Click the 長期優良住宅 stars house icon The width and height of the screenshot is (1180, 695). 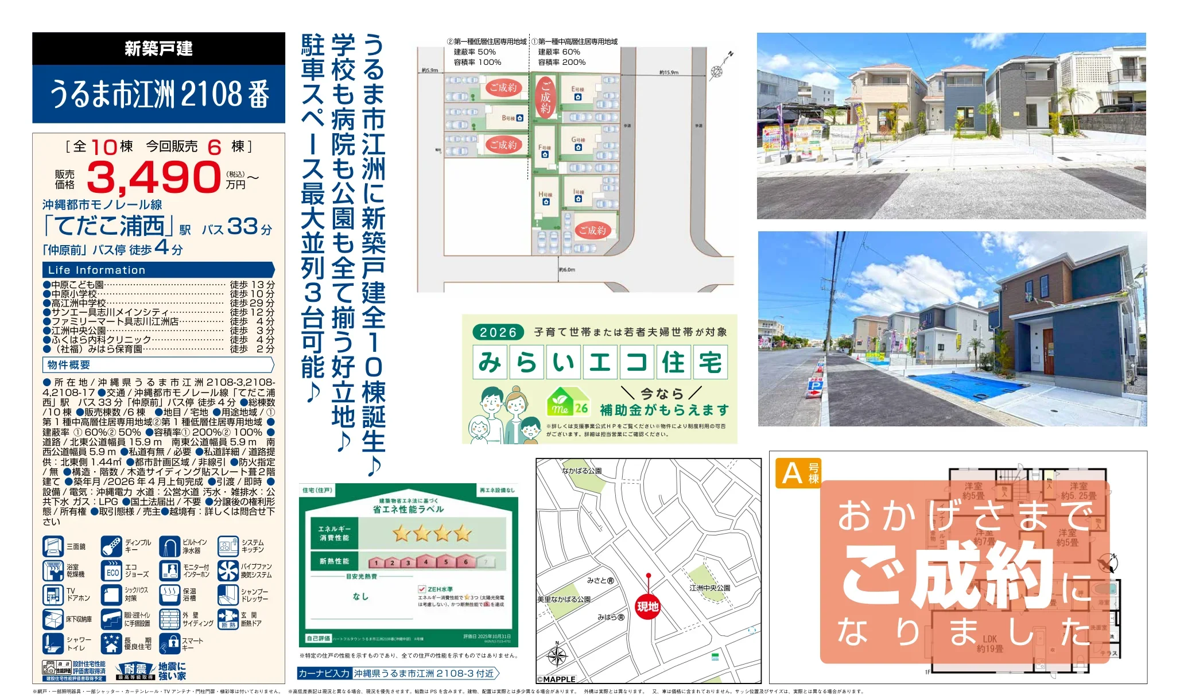tap(111, 643)
